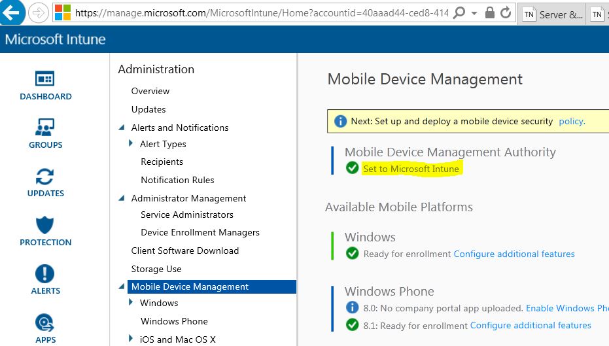Open the address bar dropdown arrow
This screenshot has height=346, width=609.
tap(474, 13)
